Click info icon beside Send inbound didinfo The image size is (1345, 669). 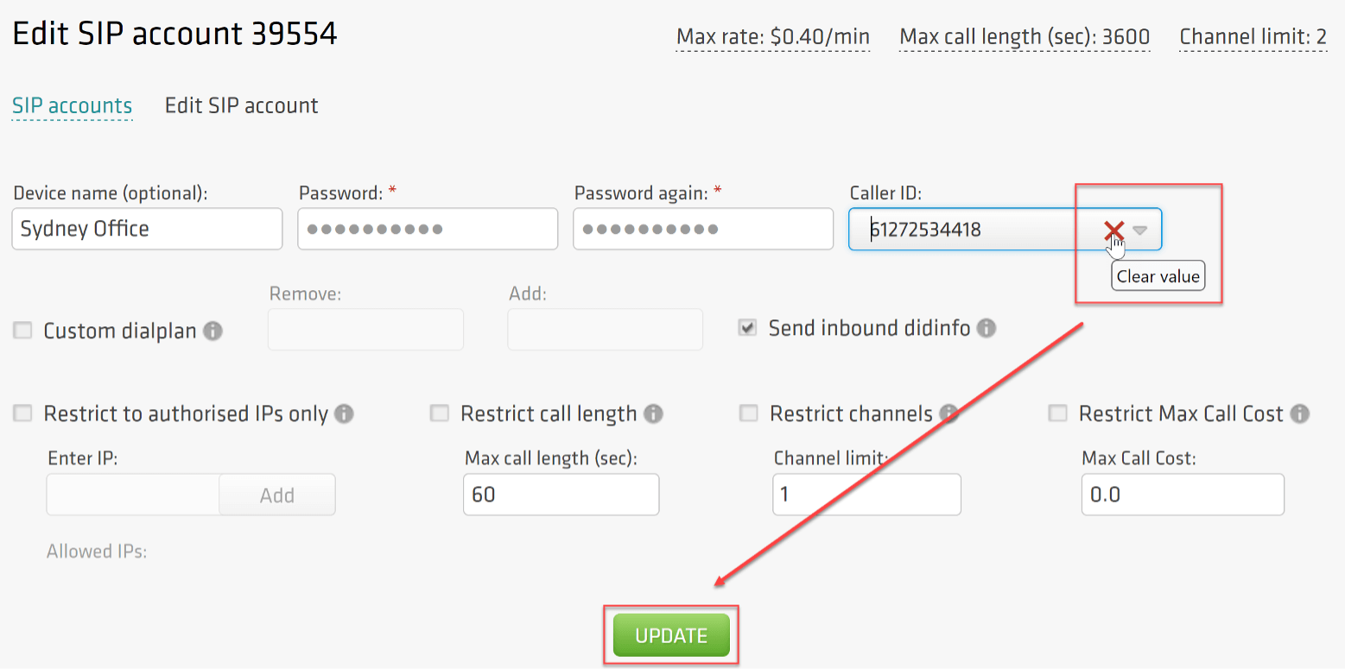pos(986,328)
